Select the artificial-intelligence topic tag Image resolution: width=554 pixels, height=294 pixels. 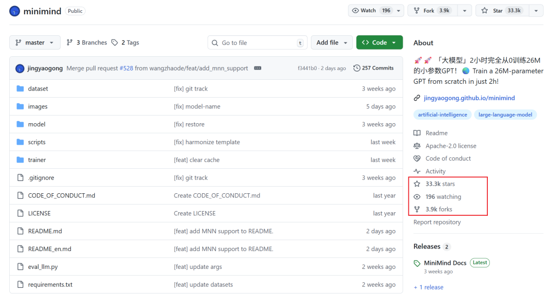tap(442, 115)
